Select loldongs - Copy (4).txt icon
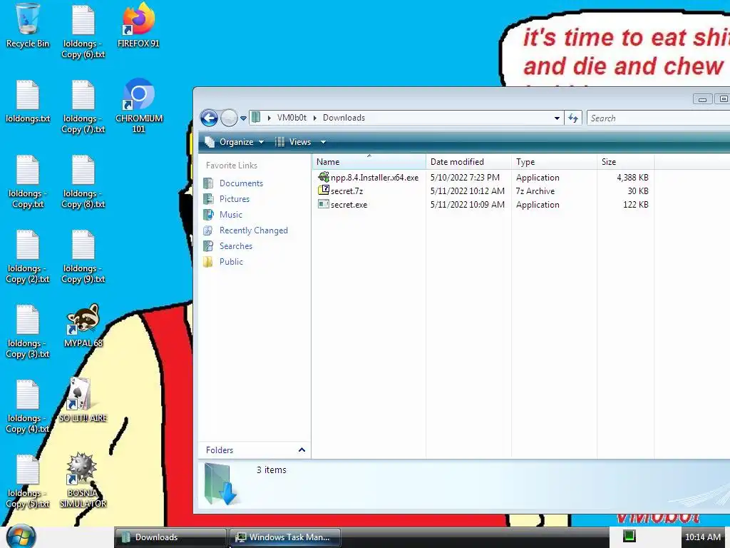The image size is (730, 548). 28,406
